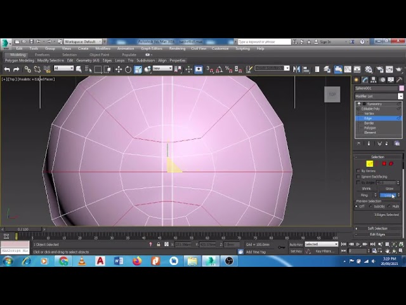The width and height of the screenshot is (406, 305).
Task: Click the Ring selection button
Action: click(x=364, y=195)
